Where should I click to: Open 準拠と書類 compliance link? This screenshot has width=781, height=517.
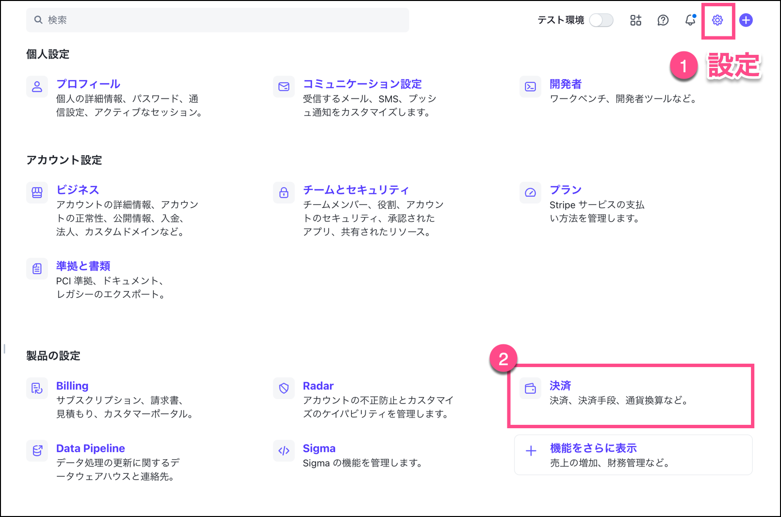(x=83, y=266)
